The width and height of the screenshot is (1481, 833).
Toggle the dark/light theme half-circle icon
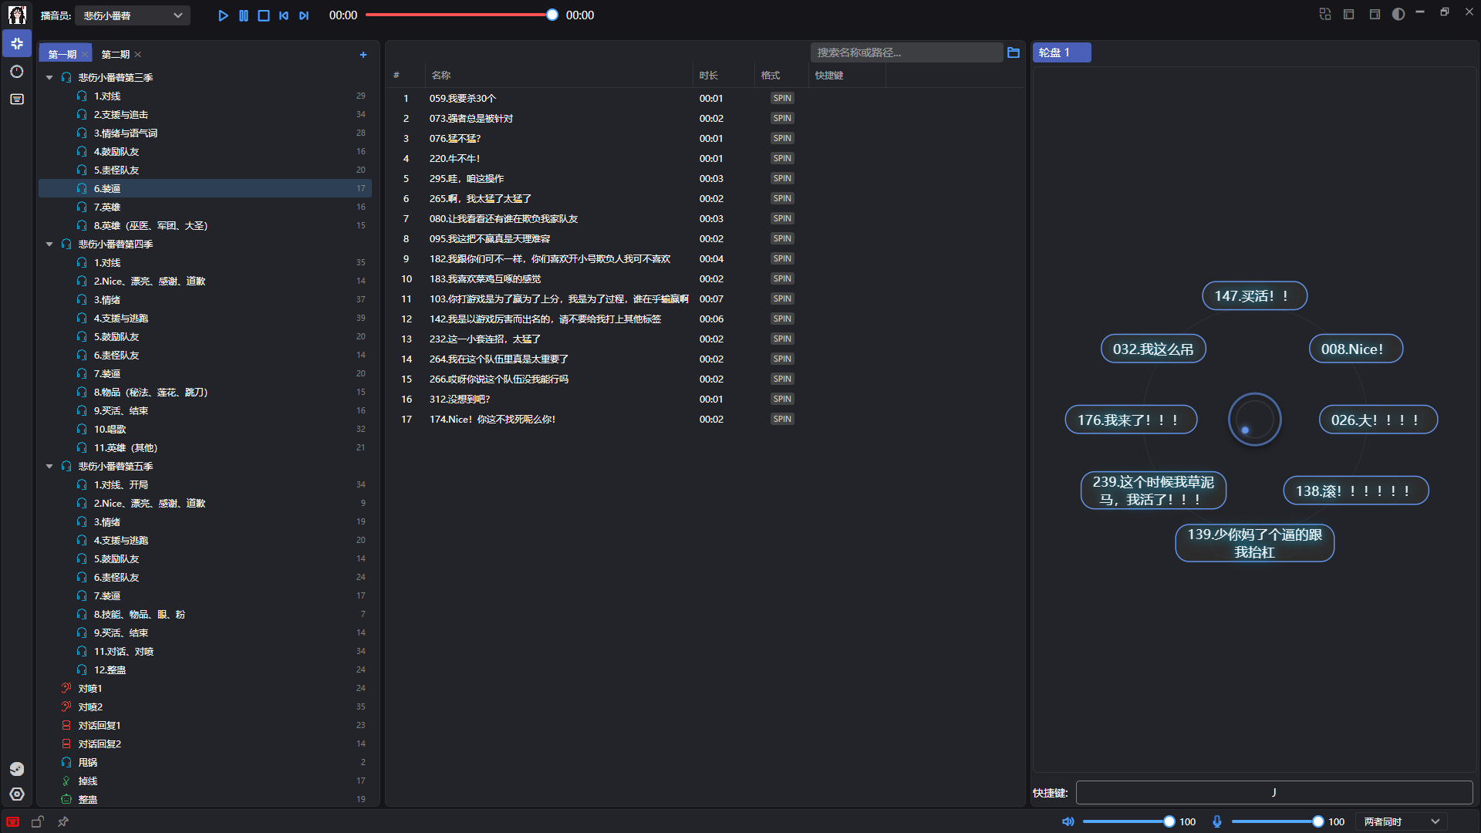(x=1398, y=15)
